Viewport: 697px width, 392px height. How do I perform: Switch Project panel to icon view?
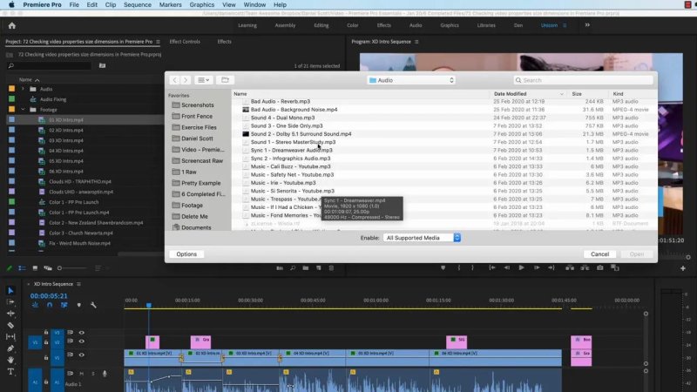click(35, 268)
